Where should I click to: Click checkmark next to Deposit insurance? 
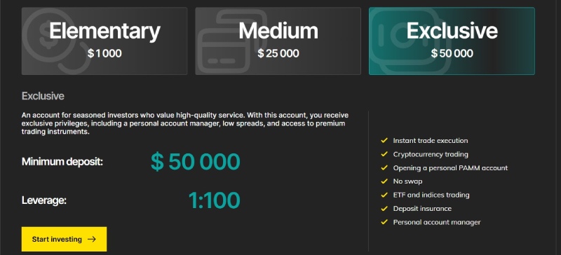(x=384, y=209)
